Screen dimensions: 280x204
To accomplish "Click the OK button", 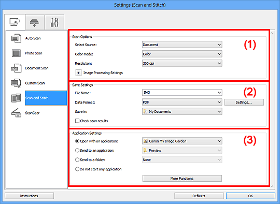I will 250,196.
